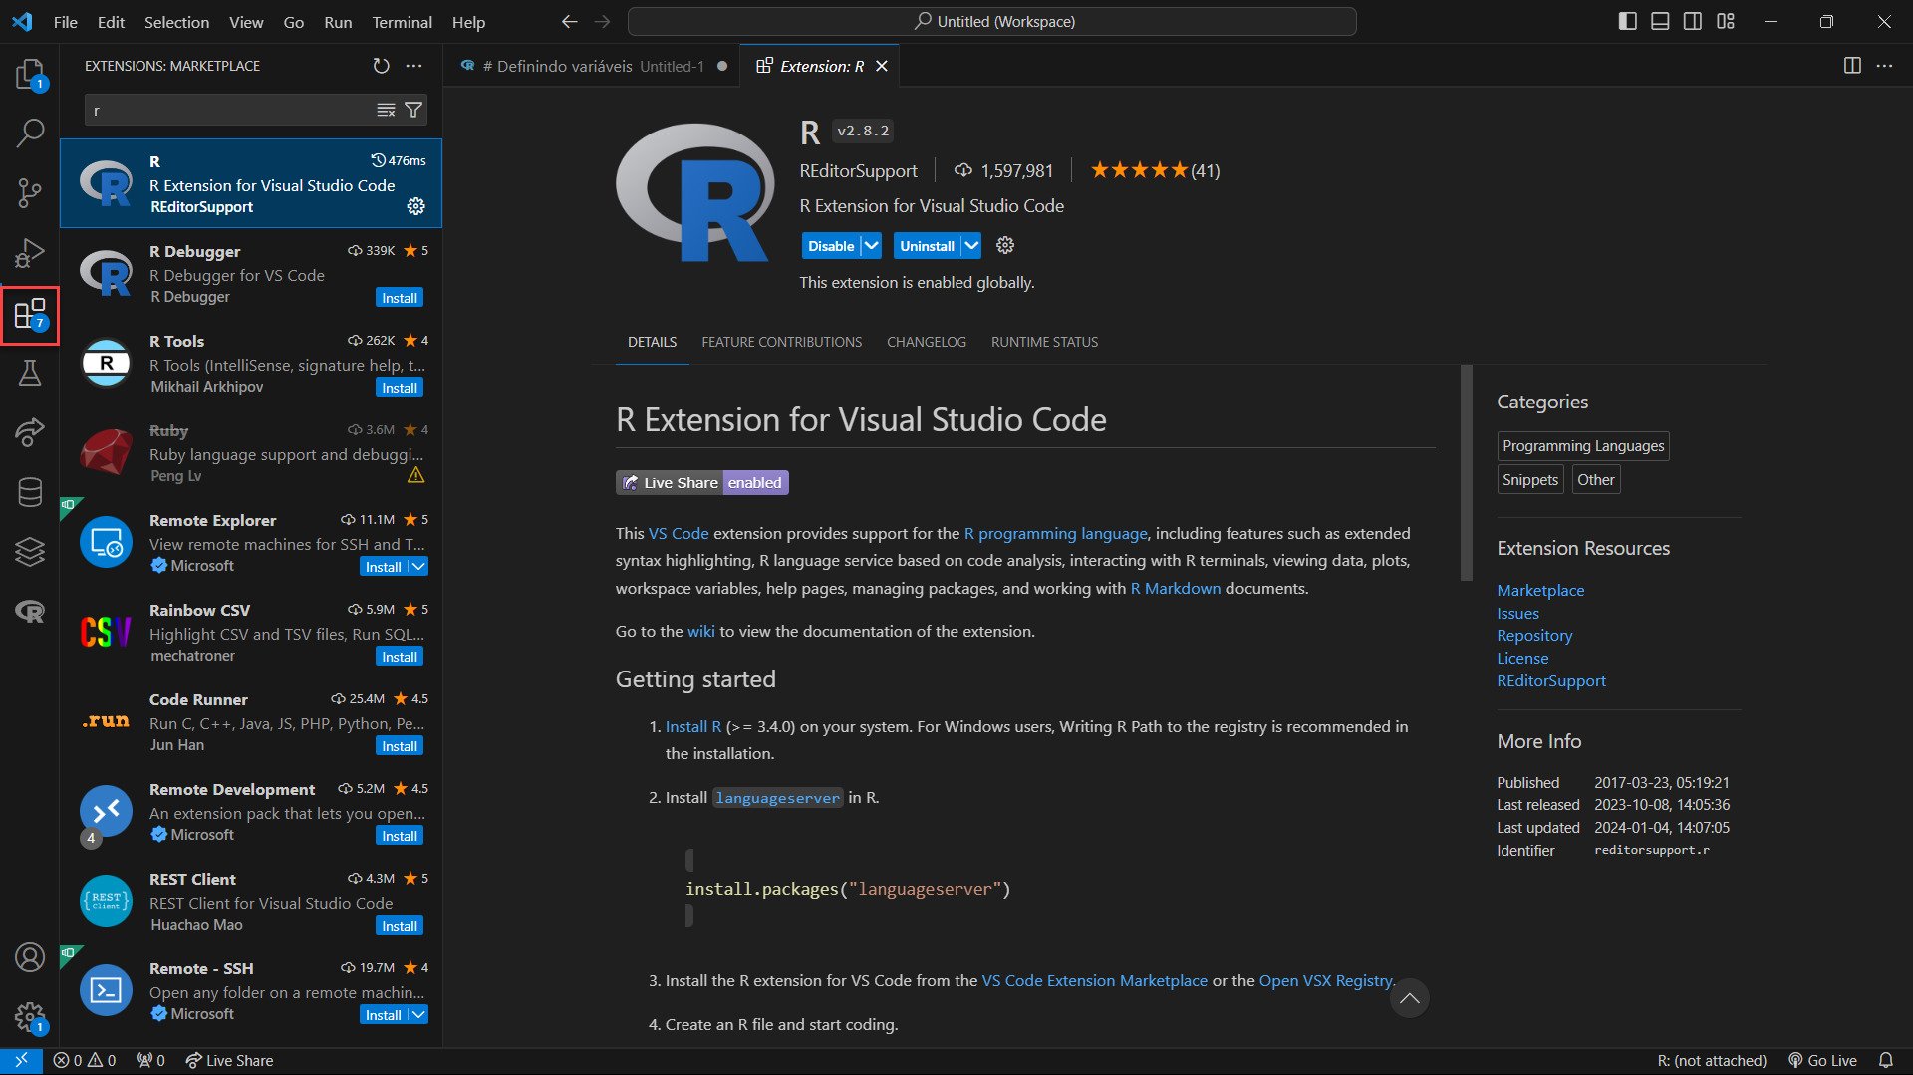Viewport: 1913px width, 1075px height.
Task: Open the Repository resource link
Action: pos(1534,635)
